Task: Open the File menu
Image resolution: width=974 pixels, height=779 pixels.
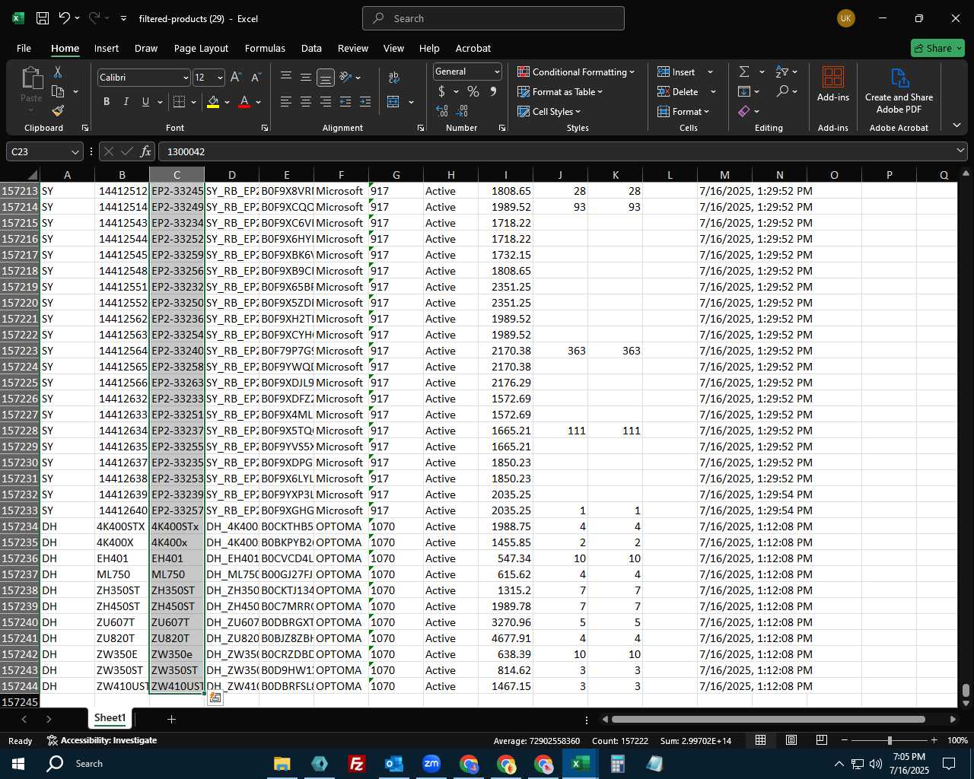Action: 24,48
